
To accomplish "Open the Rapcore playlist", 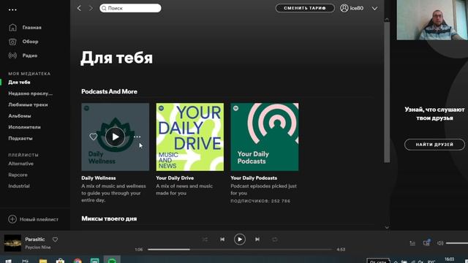I will (x=18, y=175).
